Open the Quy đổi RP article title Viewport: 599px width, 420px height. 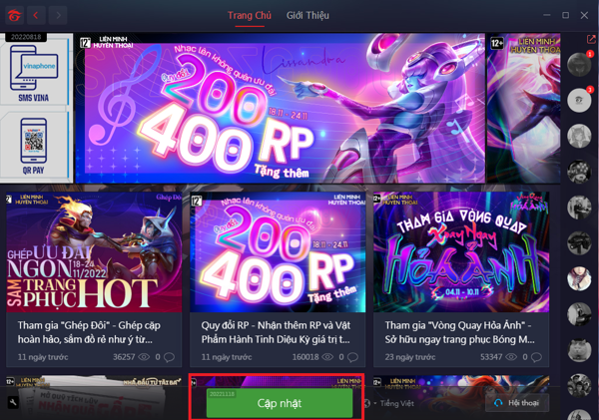[x=276, y=332]
